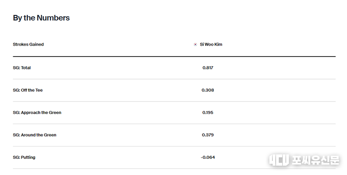The image size is (347, 175).
Task: Click the SG: Putting row label
Action: 24,157
